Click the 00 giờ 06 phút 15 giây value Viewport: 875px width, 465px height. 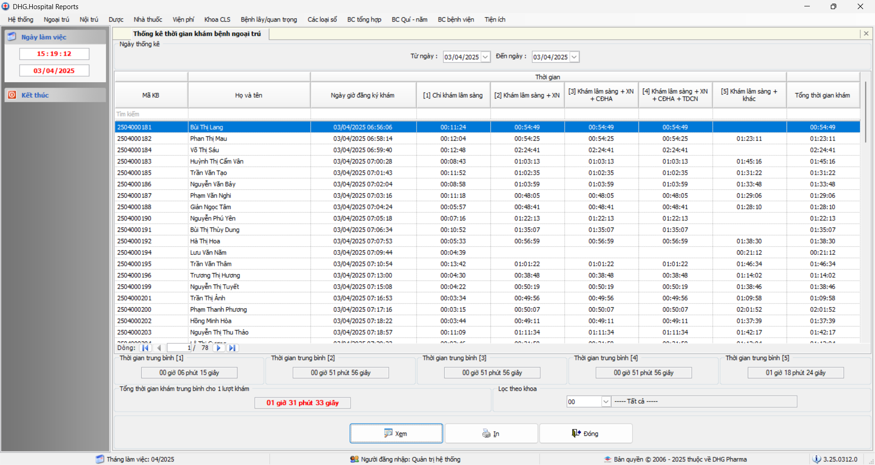click(189, 373)
